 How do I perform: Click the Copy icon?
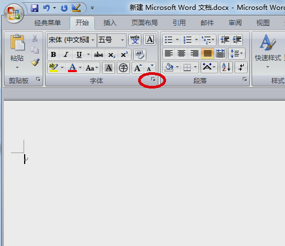click(x=35, y=50)
